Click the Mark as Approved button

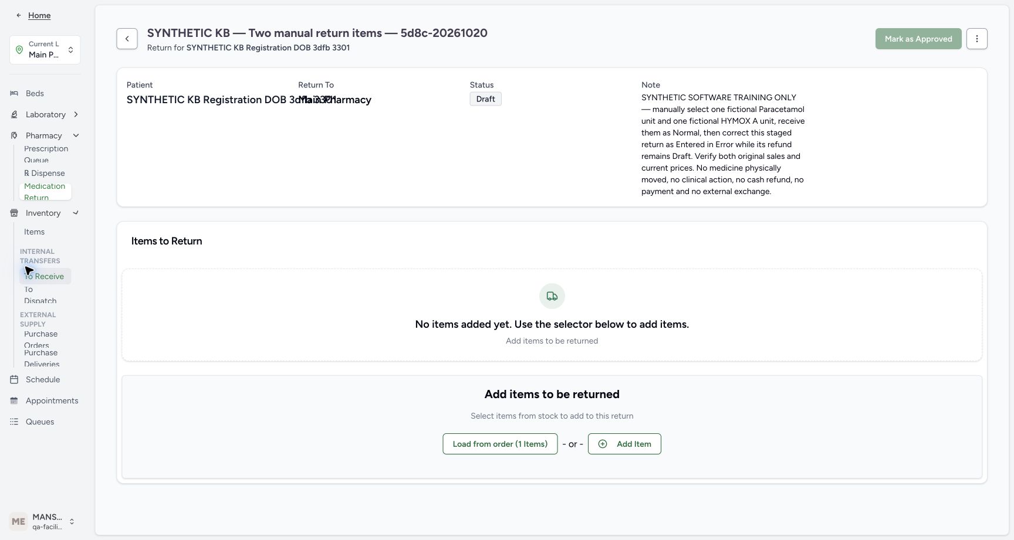(x=918, y=39)
